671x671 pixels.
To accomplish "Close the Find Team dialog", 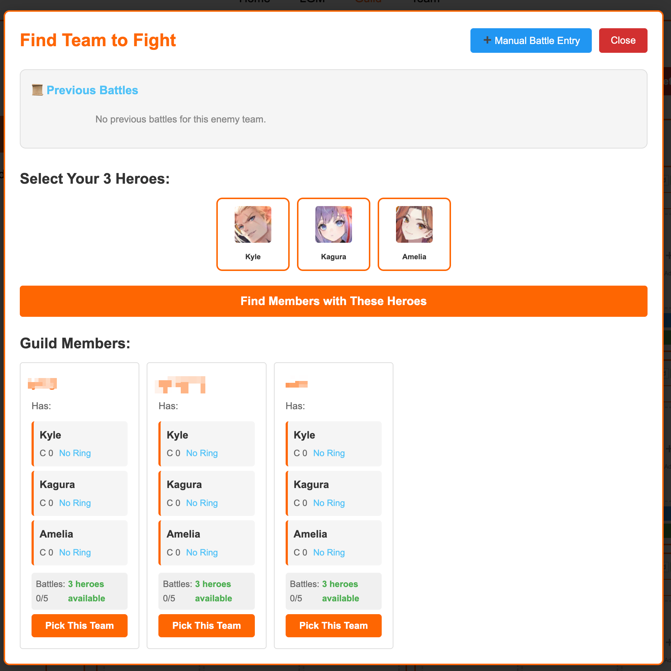I will pyautogui.click(x=623, y=40).
